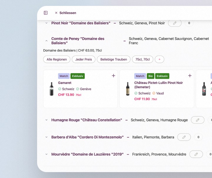Click the count 0 badge of Pinot Noir

[189, 23]
